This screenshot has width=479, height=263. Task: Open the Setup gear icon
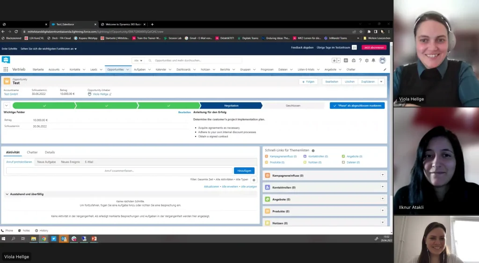[367, 60]
